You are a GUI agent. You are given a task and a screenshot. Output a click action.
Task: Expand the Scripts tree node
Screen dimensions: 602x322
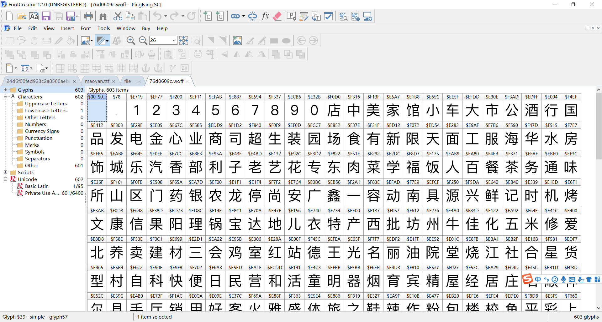[x=5, y=172]
